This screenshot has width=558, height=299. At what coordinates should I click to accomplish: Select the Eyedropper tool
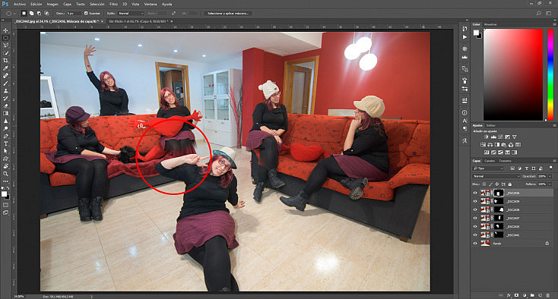tap(5, 68)
